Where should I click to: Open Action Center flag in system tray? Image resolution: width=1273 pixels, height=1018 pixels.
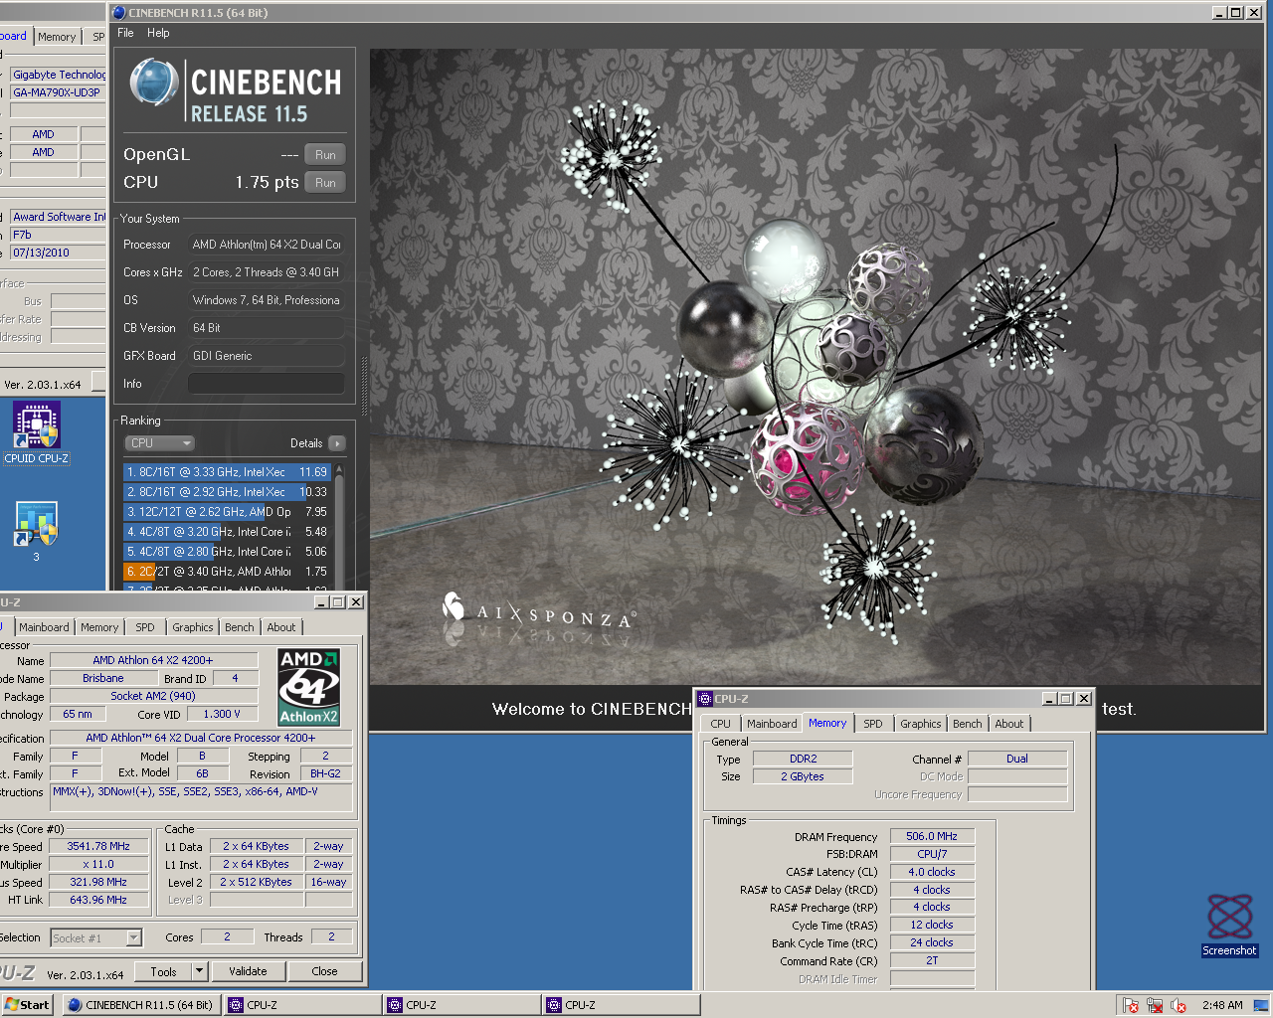point(1131,1005)
